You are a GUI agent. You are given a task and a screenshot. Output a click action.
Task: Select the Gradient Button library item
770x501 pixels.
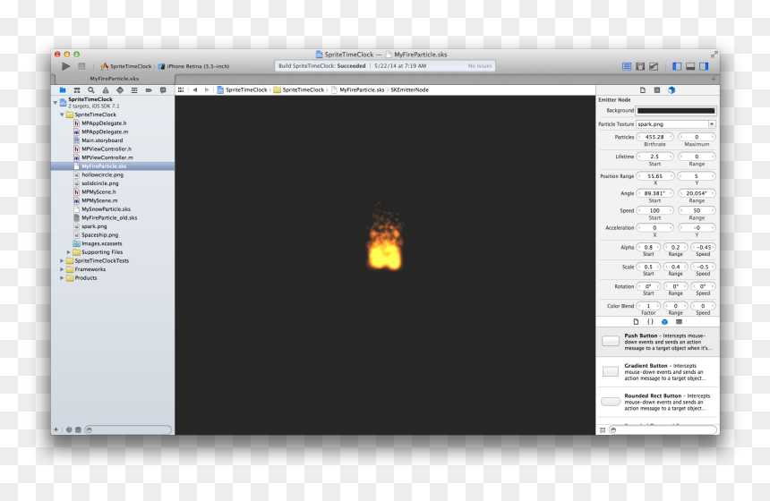click(x=658, y=372)
